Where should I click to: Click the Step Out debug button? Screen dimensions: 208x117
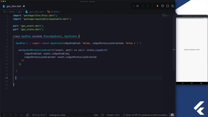(x=152, y=6)
